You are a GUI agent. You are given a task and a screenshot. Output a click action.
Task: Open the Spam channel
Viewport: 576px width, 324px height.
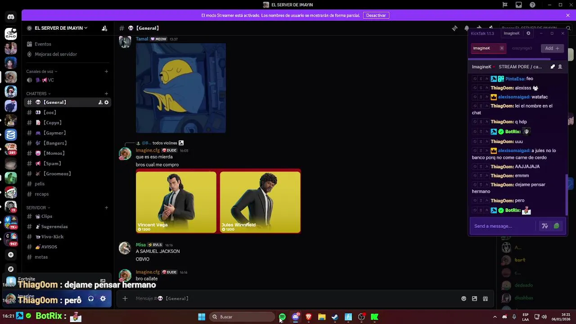pos(67,163)
